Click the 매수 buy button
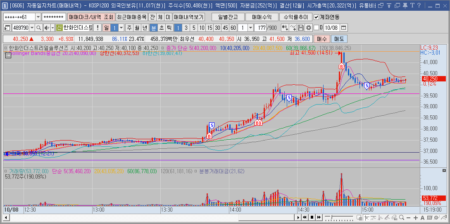 click(321, 38)
